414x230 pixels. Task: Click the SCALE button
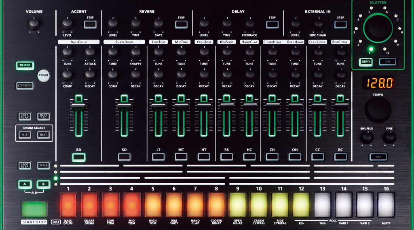[x=44, y=165]
